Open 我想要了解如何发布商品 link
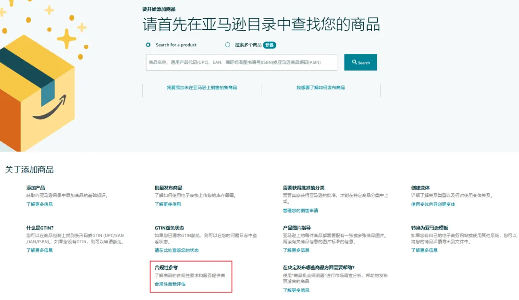The image size is (519, 300). (x=321, y=87)
